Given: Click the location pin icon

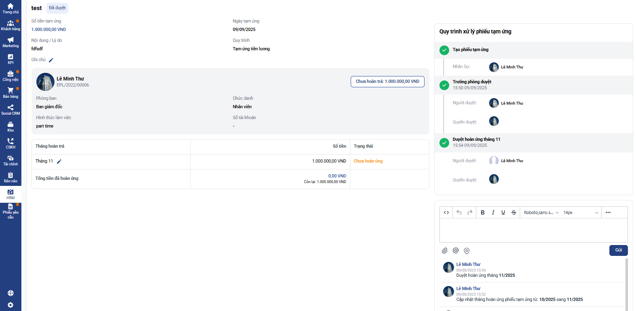Looking at the screenshot, I should pyautogui.click(x=467, y=251).
